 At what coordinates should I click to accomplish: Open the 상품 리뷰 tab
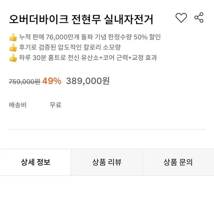[107, 162]
